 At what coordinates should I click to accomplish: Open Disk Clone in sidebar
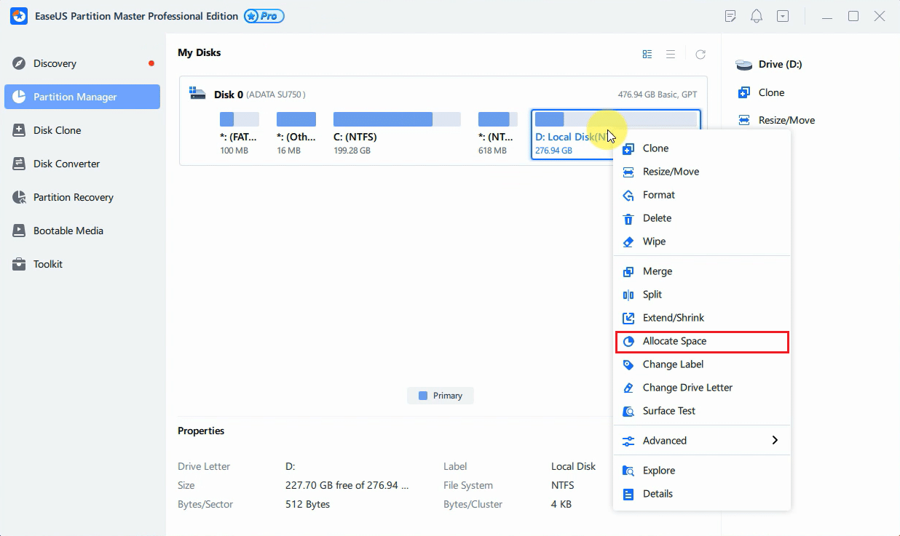coord(82,130)
